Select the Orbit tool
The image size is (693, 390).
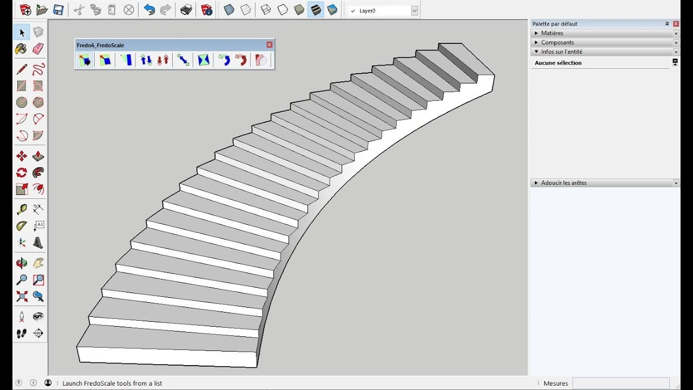[x=22, y=263]
